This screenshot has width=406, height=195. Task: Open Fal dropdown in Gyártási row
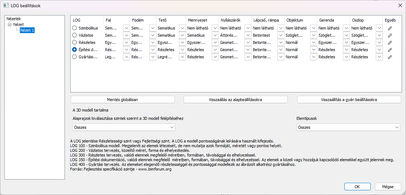(126, 57)
